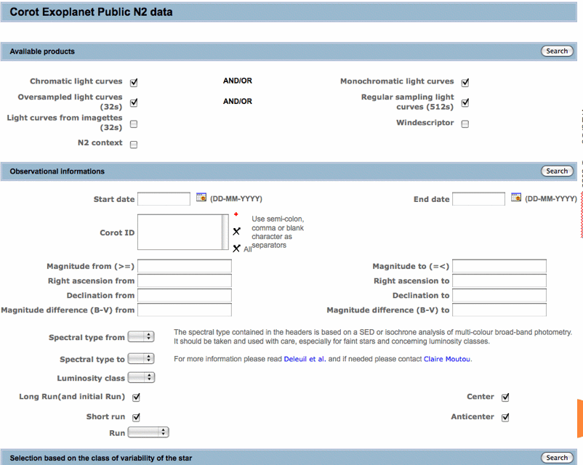Screen dimensions: 583x465
Task: Tick the N2 context checkbox
Action: pyautogui.click(x=134, y=144)
